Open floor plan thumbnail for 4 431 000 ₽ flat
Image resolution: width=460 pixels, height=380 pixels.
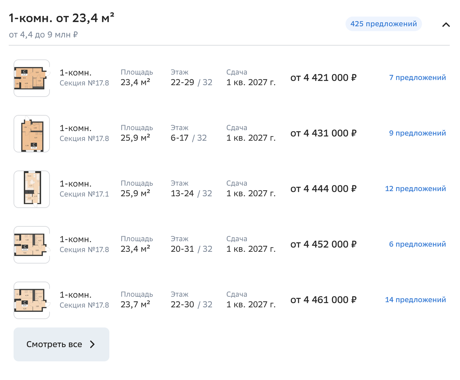[x=32, y=134]
